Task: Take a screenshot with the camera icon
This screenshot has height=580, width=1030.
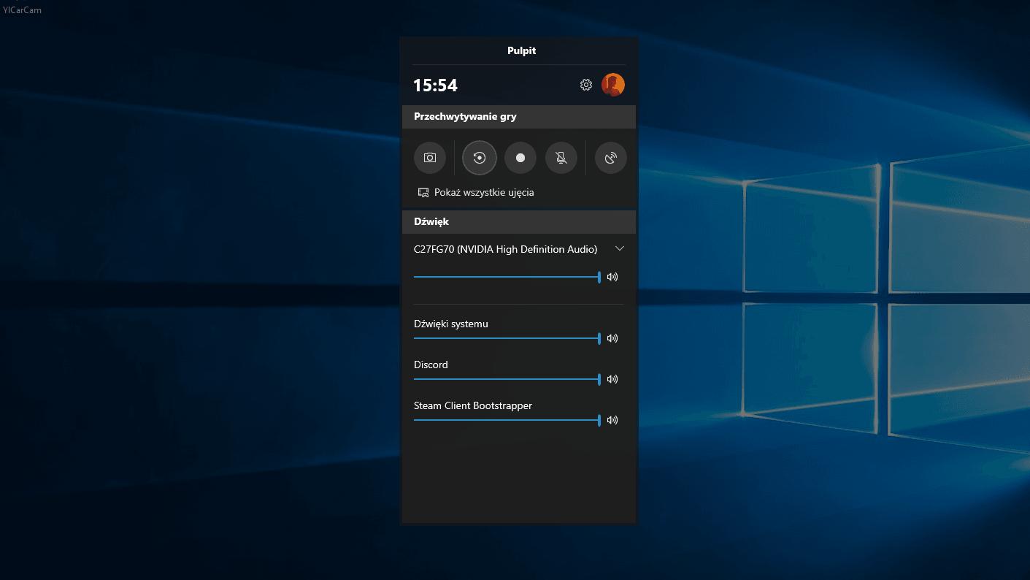Action: pos(430,158)
